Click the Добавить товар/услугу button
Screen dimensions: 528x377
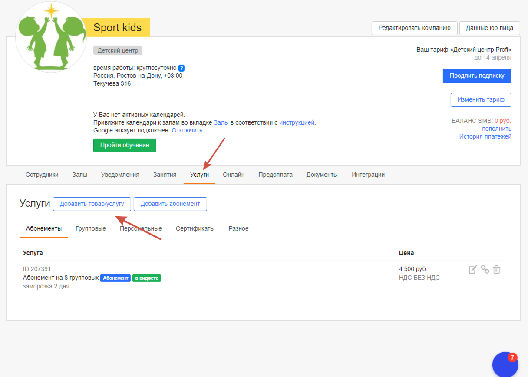coord(92,204)
